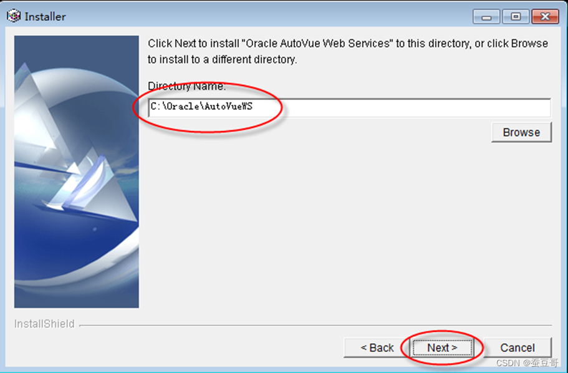This screenshot has width=568, height=373.
Task: Focus the Directory Name input field
Action: 350,108
